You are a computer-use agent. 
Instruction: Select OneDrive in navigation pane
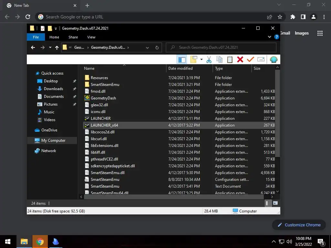(49, 130)
